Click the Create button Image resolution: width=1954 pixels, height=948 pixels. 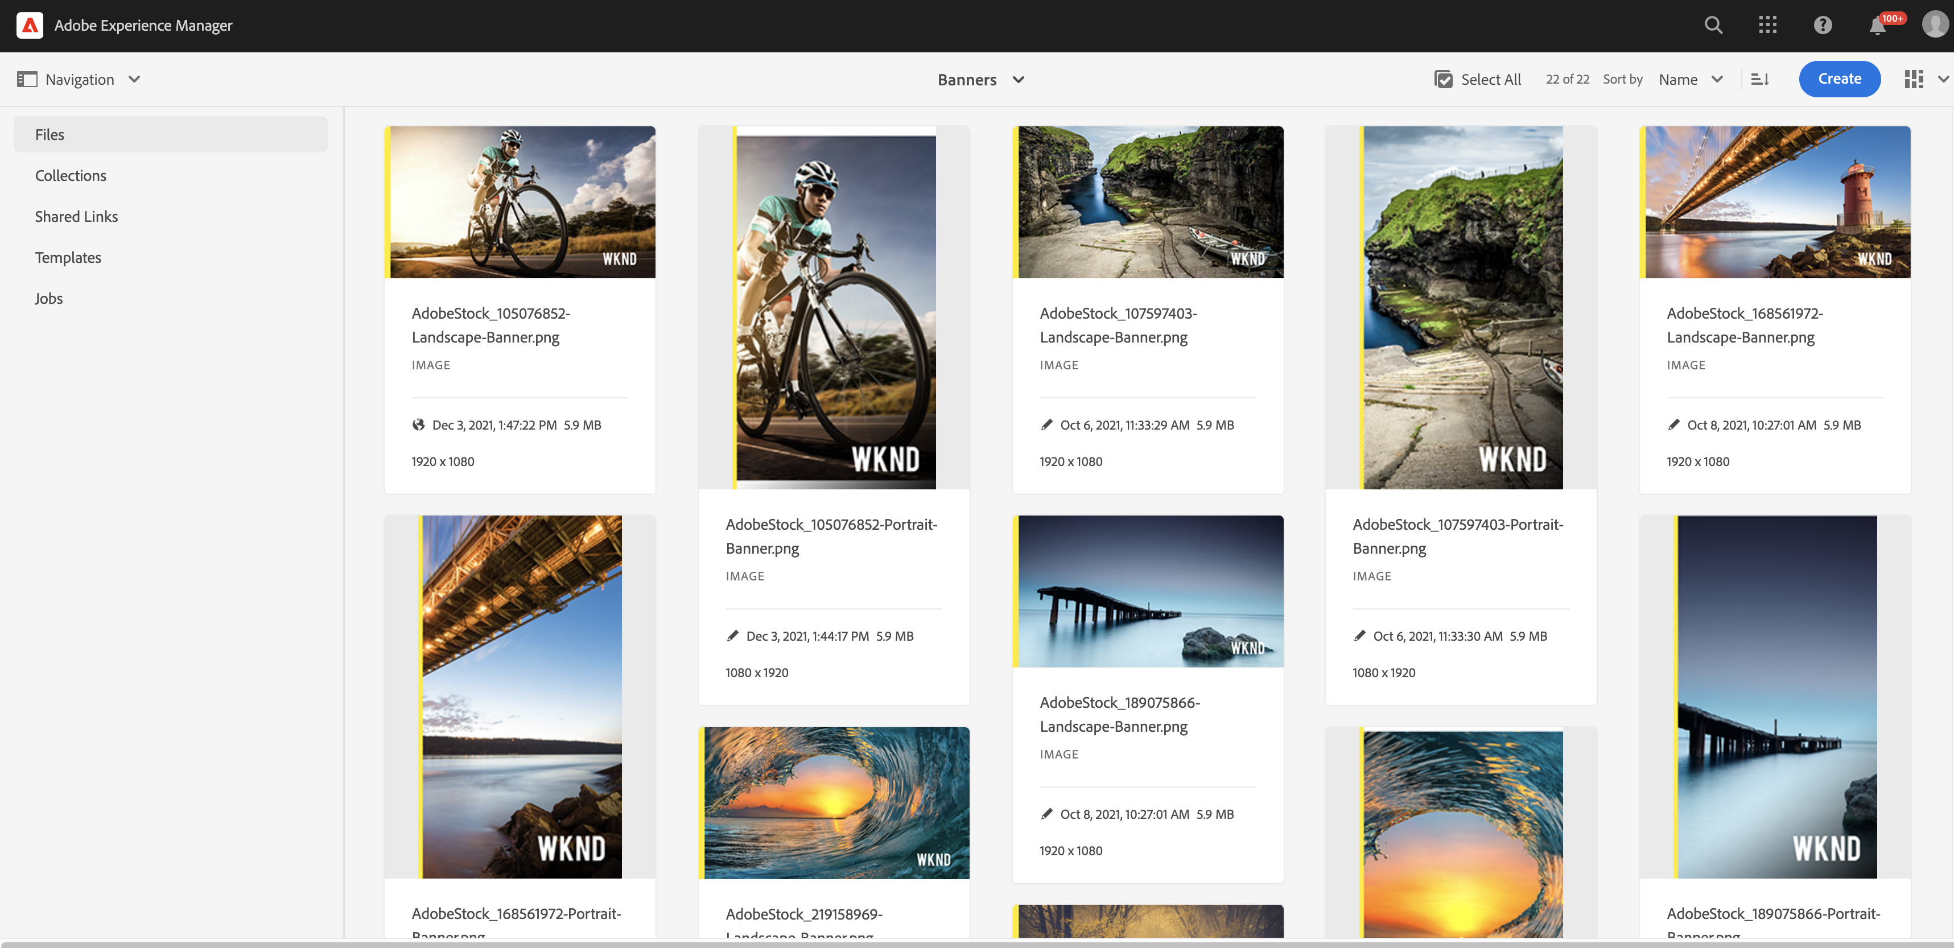coord(1838,79)
